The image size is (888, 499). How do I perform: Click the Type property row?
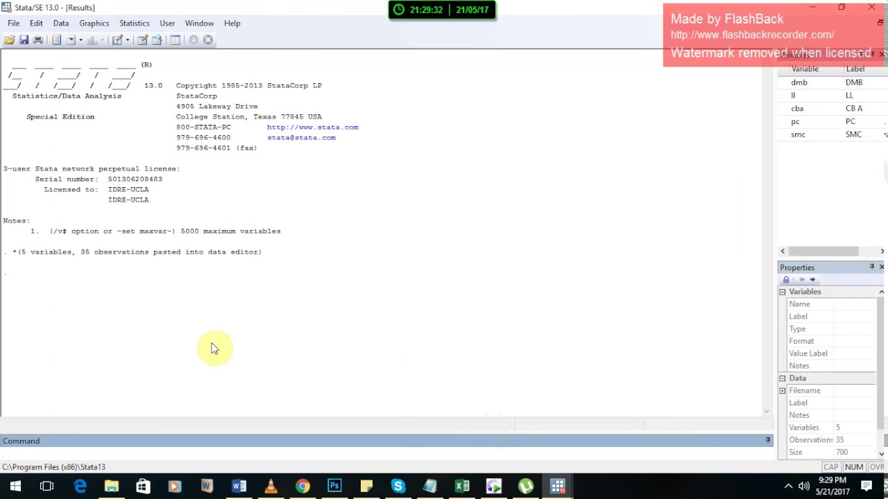(x=832, y=329)
